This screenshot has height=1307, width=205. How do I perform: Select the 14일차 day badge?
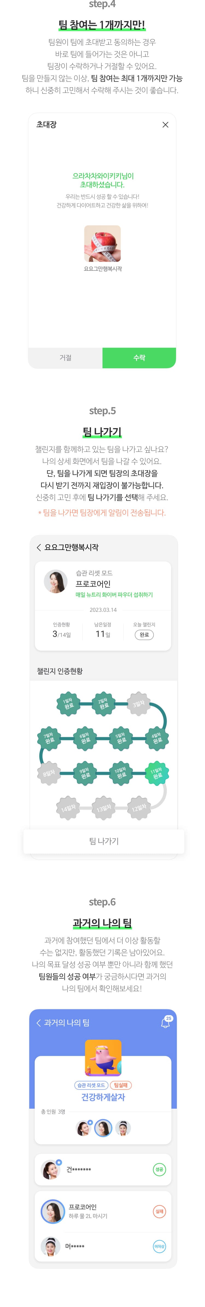point(68,808)
